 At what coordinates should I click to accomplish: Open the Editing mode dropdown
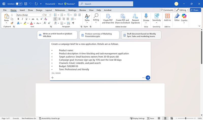[182, 10]
